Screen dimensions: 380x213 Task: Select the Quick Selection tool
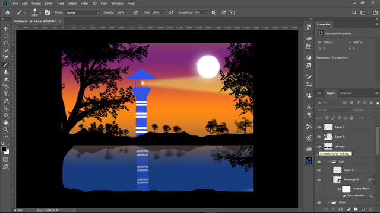coord(5,50)
